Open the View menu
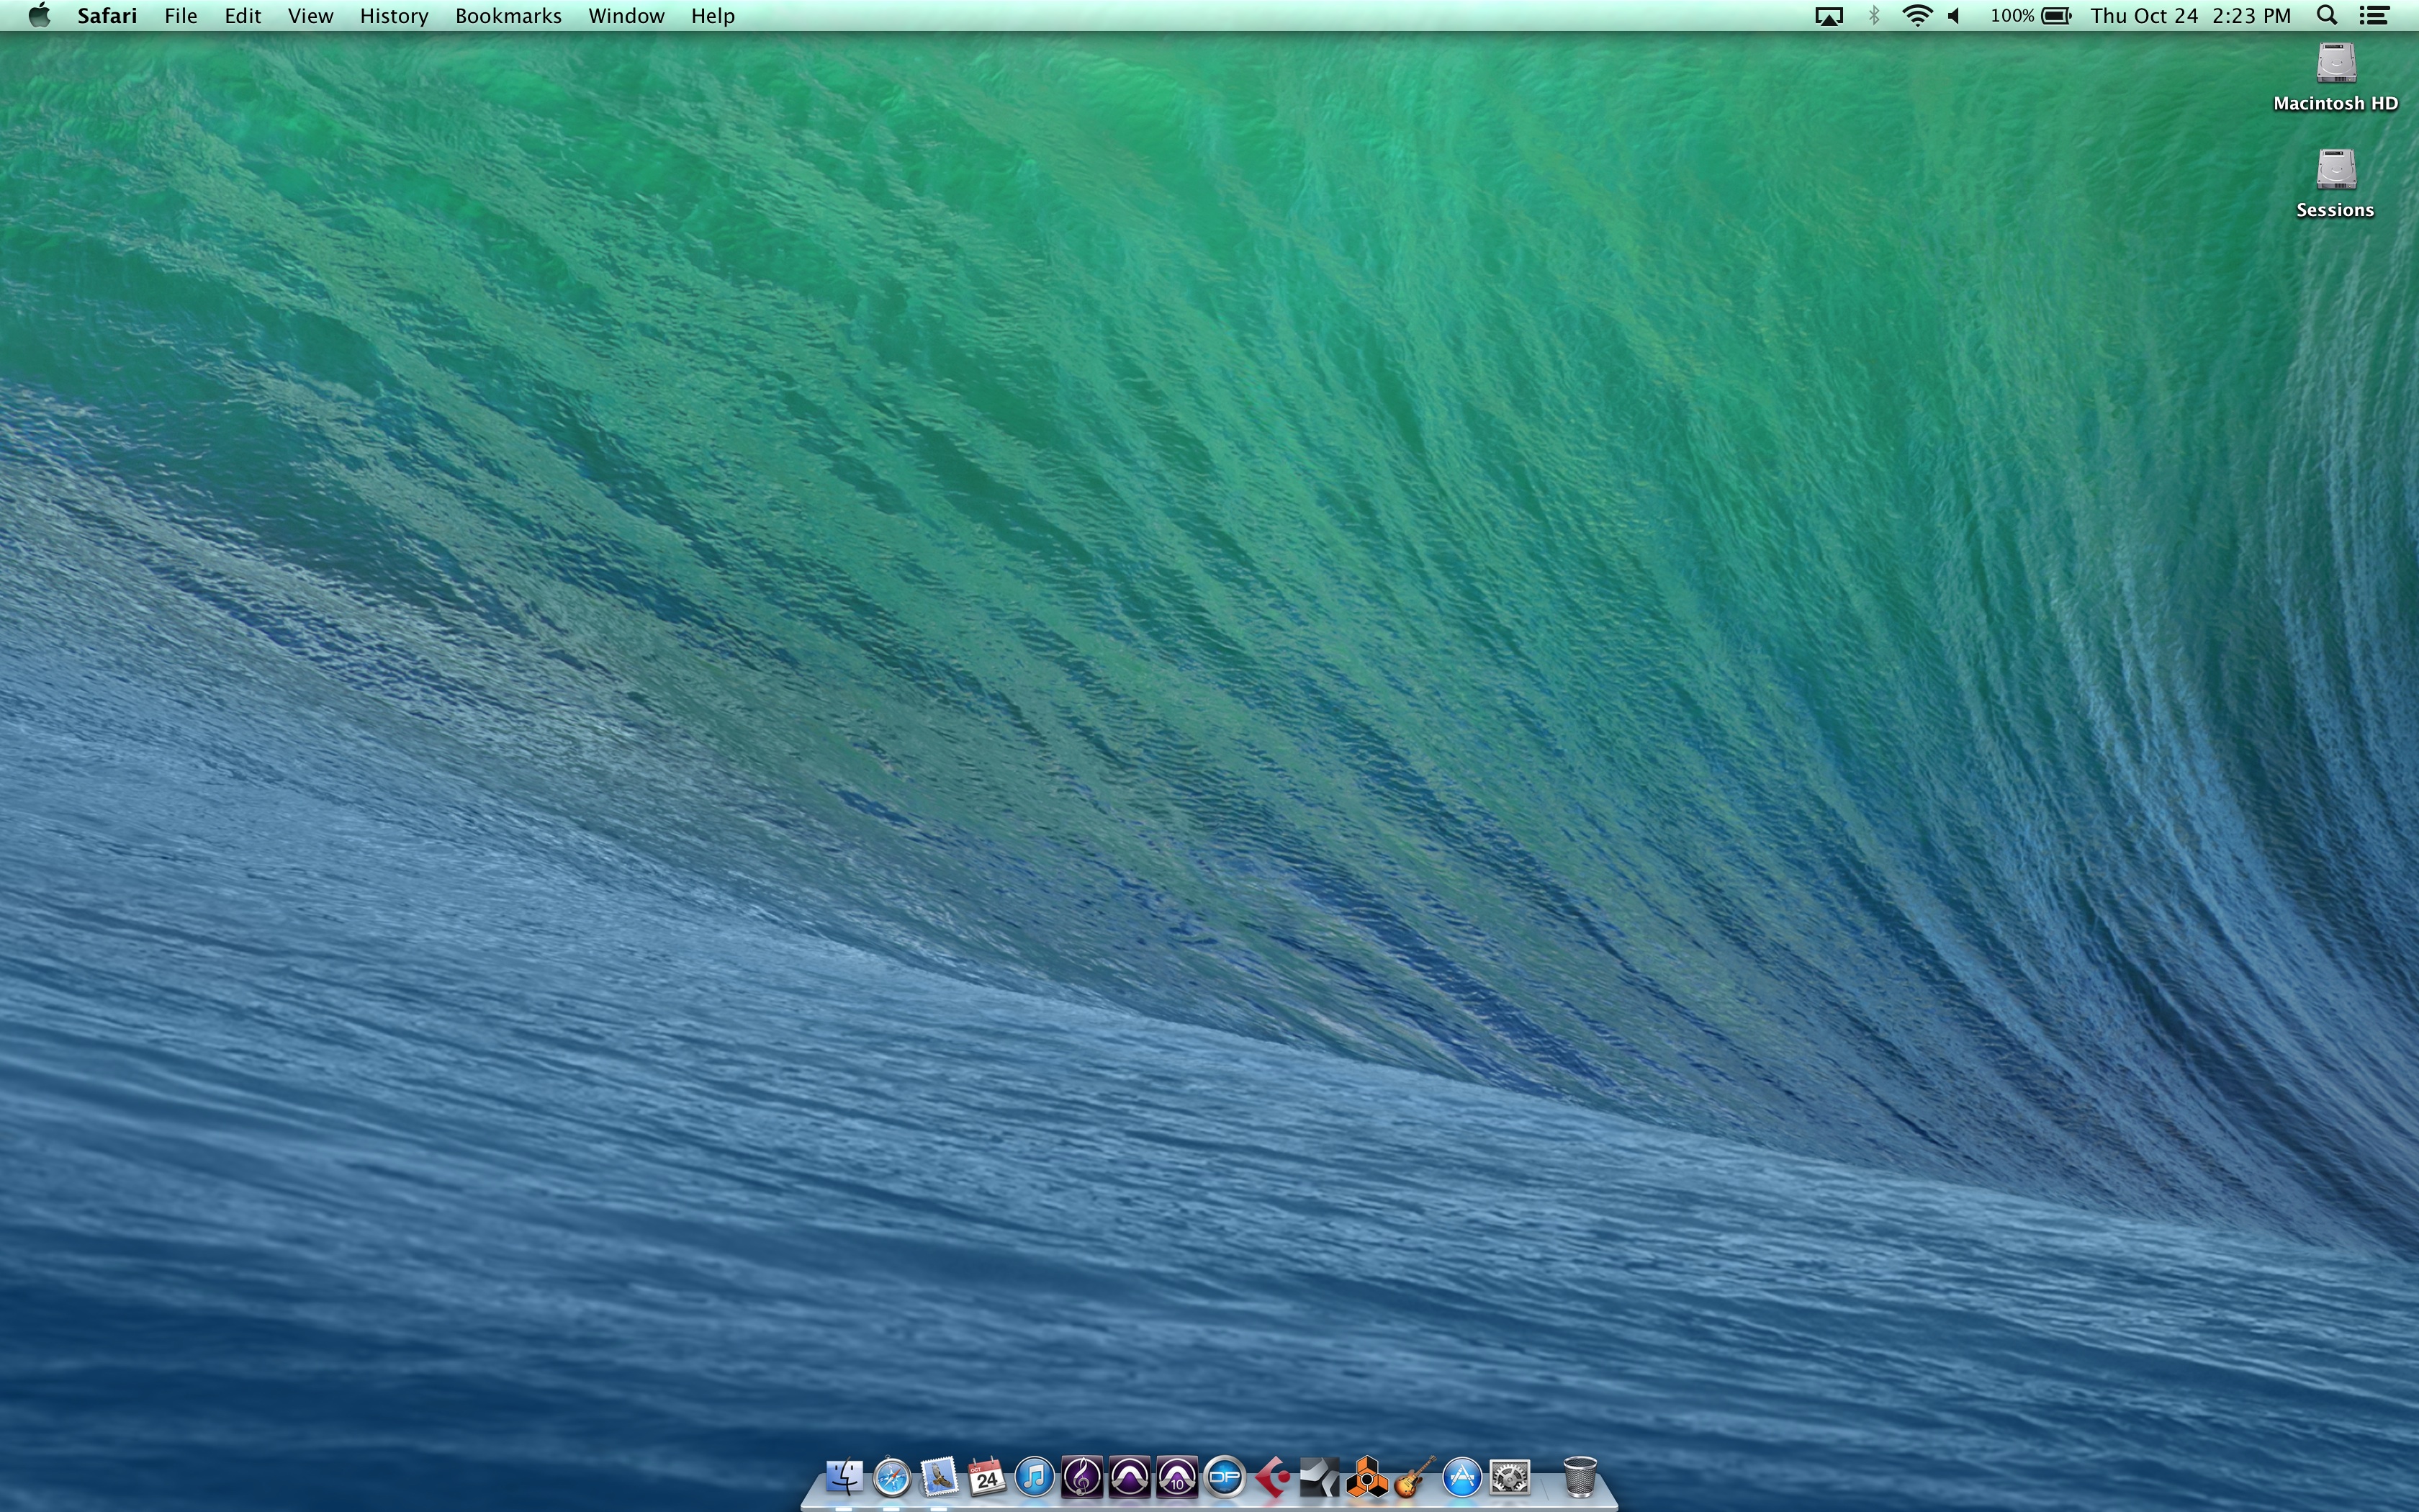This screenshot has height=1512, width=2419. click(311, 16)
